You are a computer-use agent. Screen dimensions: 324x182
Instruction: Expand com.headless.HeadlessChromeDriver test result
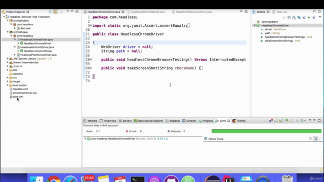[86, 139]
